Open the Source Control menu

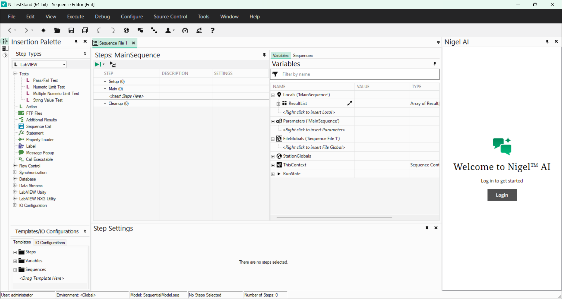tap(170, 16)
